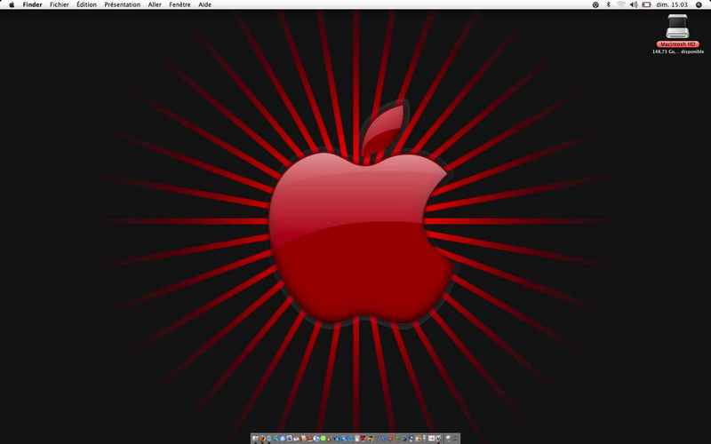Click the clock showing dim. 15:03
Screen dimensions: 711x444
[672, 4]
